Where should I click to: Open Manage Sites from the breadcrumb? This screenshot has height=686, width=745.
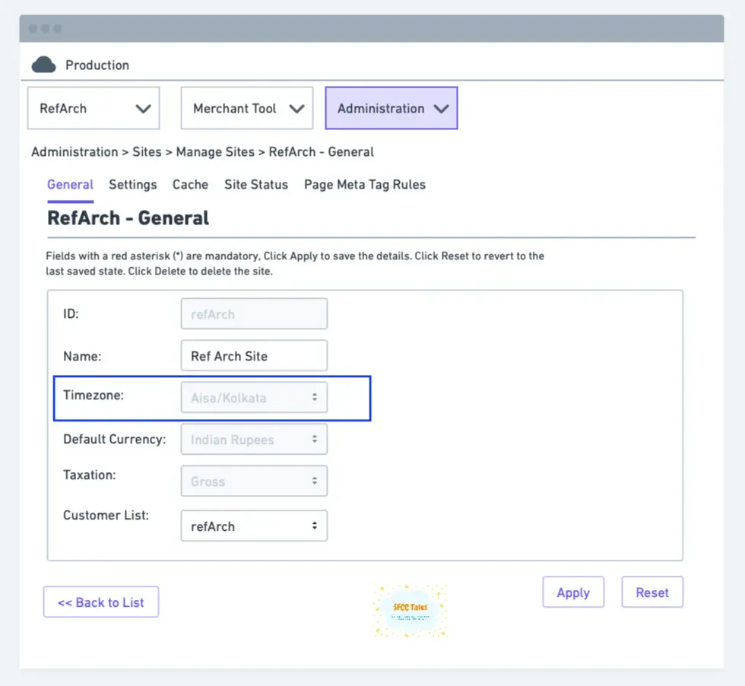tap(215, 151)
